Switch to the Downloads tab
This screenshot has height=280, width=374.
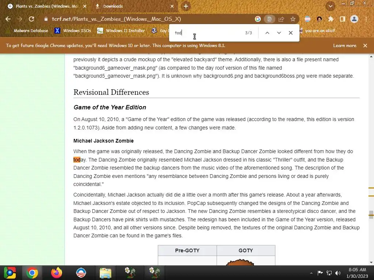[x=134, y=6]
